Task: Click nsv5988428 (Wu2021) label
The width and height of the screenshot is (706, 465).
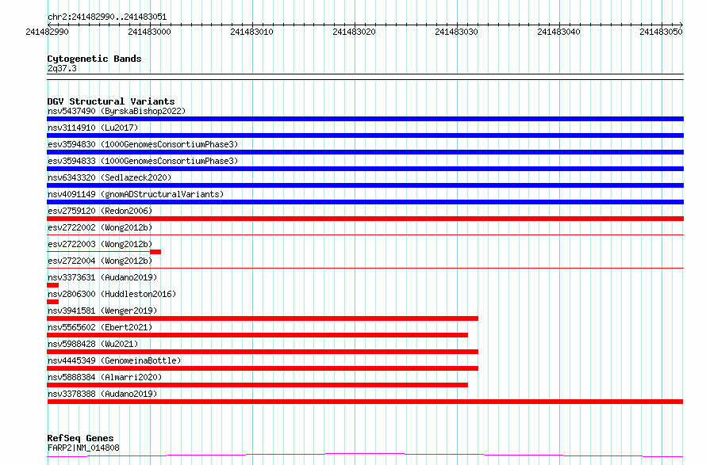Action: click(x=93, y=344)
